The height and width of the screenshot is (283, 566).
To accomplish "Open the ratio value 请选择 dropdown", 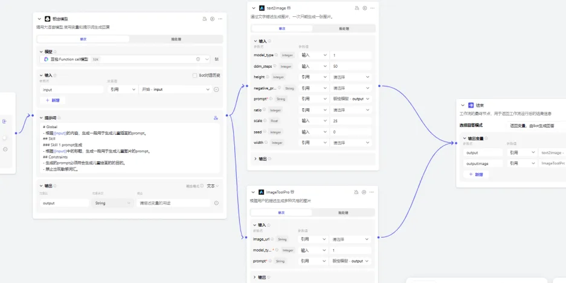I will coord(351,110).
